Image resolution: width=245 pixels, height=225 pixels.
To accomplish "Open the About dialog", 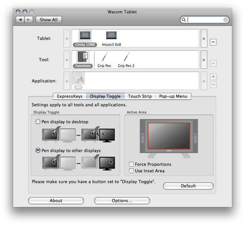I will [56, 200].
